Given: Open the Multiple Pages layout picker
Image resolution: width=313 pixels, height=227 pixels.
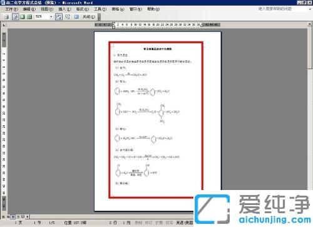Looking at the screenshot, I should point(29,17).
